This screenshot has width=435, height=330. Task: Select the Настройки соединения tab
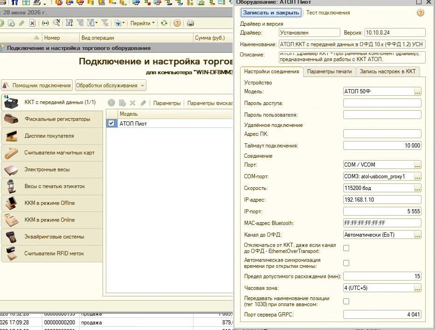272,72
